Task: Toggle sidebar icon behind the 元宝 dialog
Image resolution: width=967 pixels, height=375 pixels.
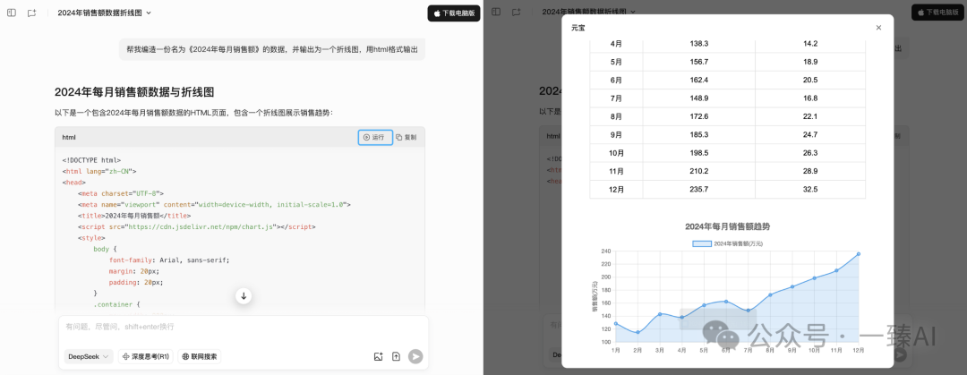Action: tap(496, 13)
